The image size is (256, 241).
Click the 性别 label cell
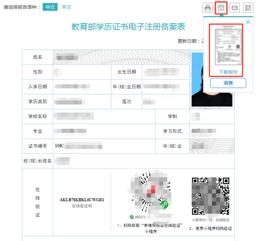(x=38, y=72)
